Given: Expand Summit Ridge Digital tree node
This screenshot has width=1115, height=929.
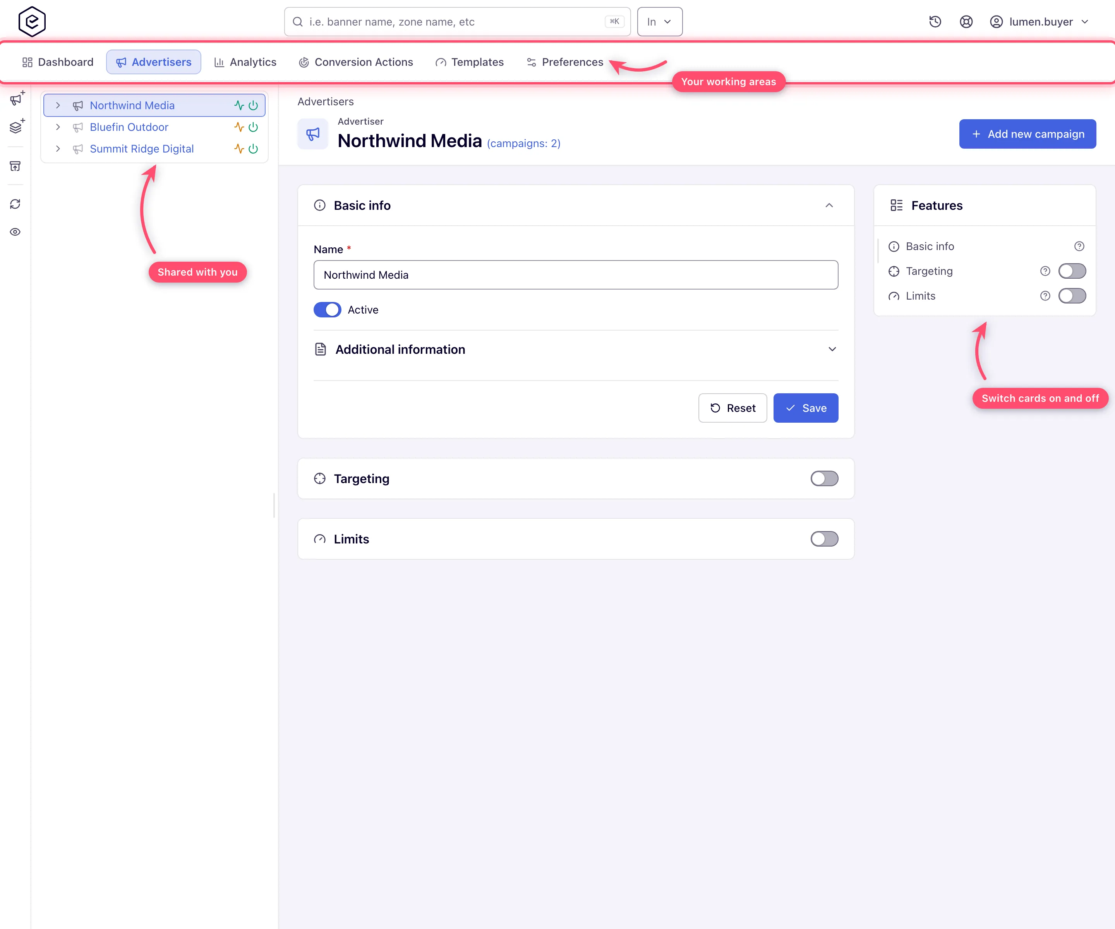Looking at the screenshot, I should 58,149.
